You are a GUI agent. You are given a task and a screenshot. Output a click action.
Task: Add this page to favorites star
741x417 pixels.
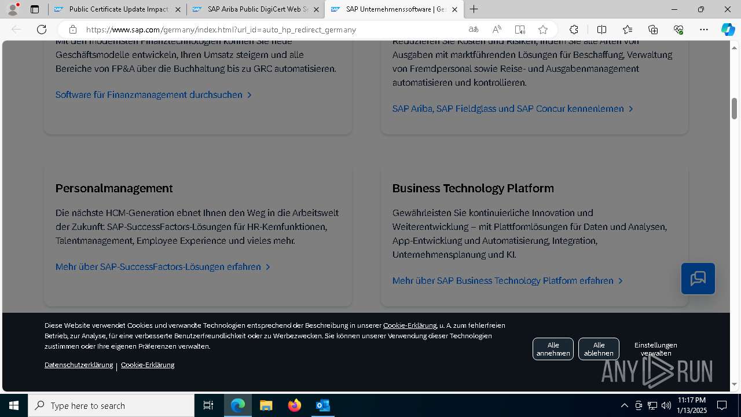point(543,30)
